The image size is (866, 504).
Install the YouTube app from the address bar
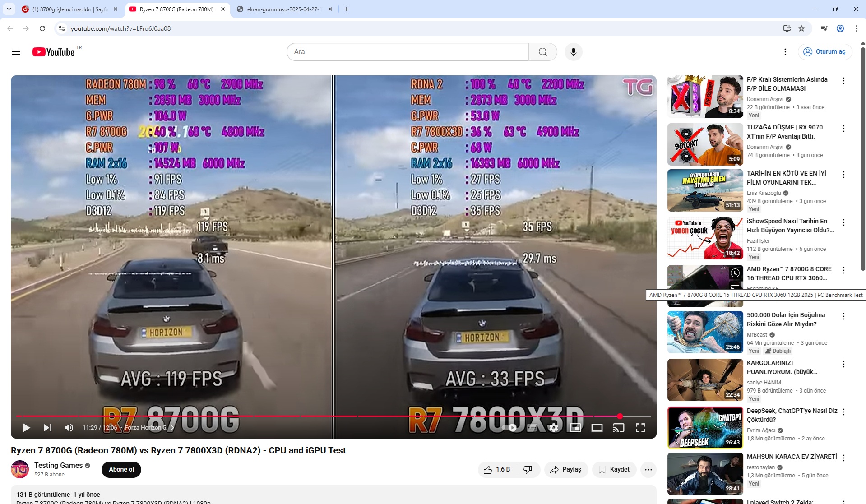tap(787, 28)
